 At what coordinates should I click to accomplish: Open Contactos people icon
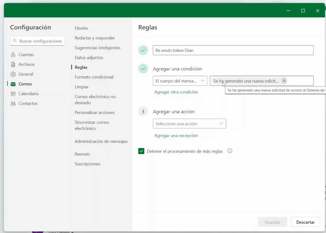point(13,104)
